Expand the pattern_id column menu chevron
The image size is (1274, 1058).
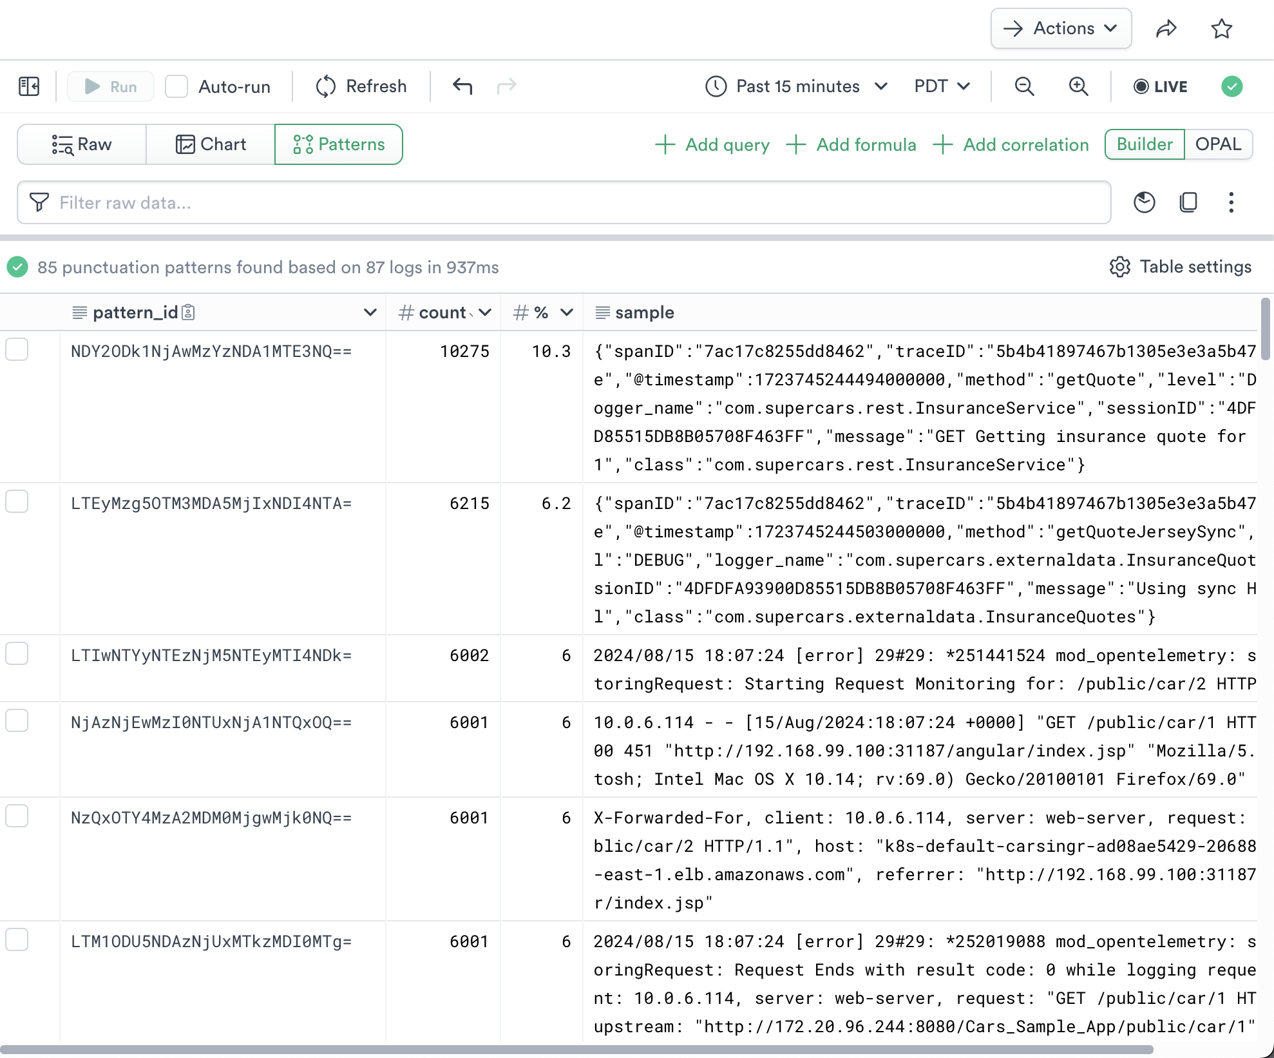click(x=370, y=313)
